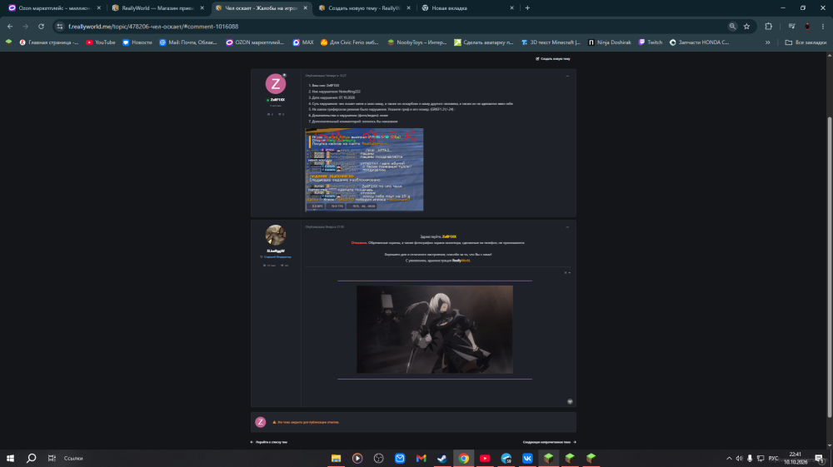Open Telegram from the taskbar

click(x=506, y=458)
